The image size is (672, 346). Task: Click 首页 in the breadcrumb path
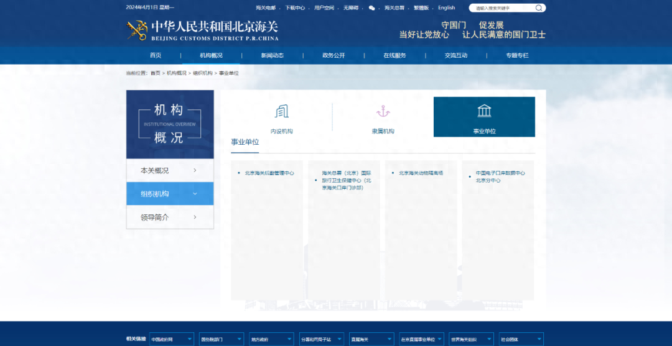(x=155, y=73)
